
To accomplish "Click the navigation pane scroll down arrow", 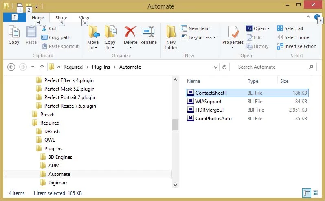I will coord(175,185).
